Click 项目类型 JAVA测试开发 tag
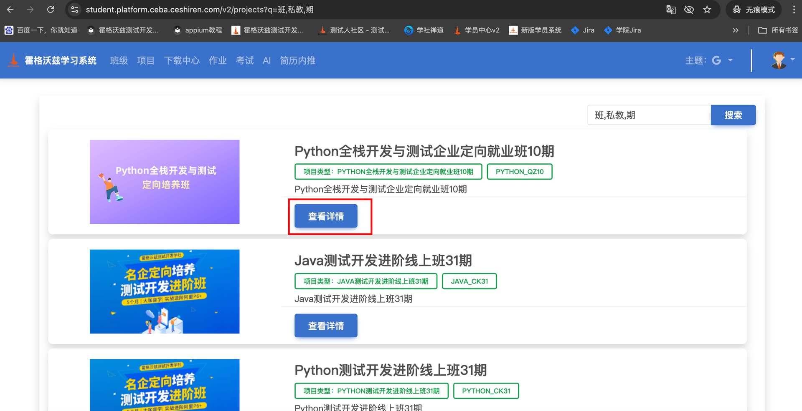The height and width of the screenshot is (411, 802). pos(366,281)
